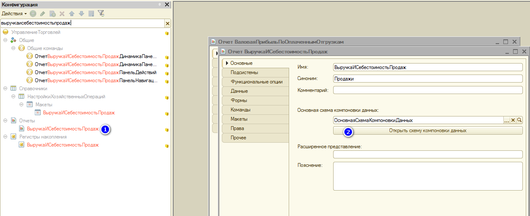Click into the Синоним field
Screen dimensions: 530x216
[428, 78]
